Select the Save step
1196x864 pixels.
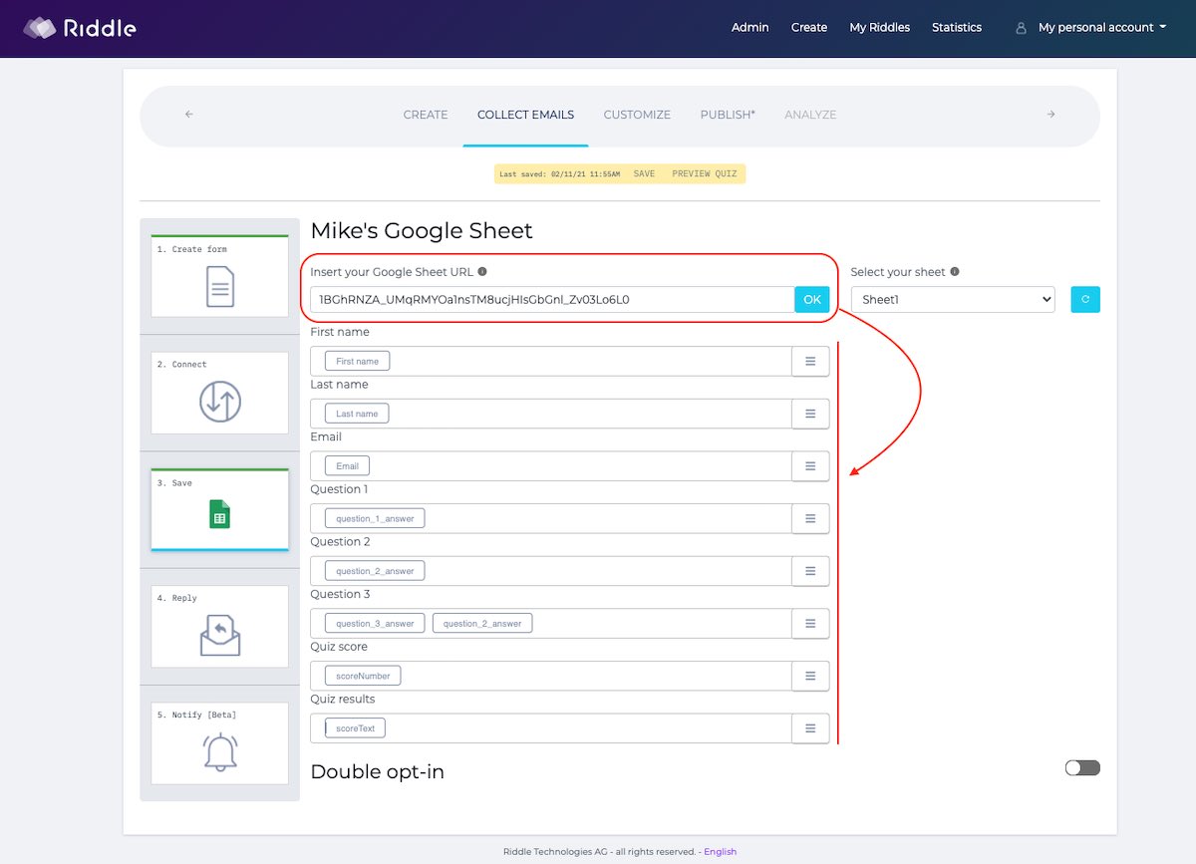pyautogui.click(x=219, y=509)
